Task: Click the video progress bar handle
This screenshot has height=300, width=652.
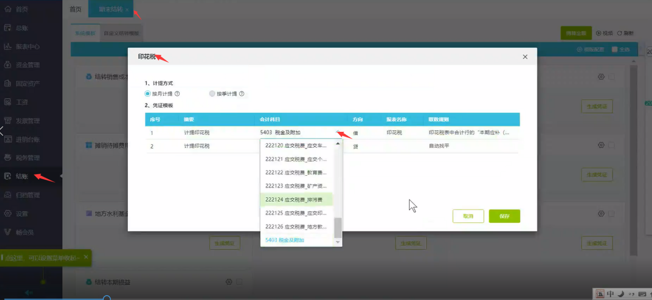Action: click(107, 298)
